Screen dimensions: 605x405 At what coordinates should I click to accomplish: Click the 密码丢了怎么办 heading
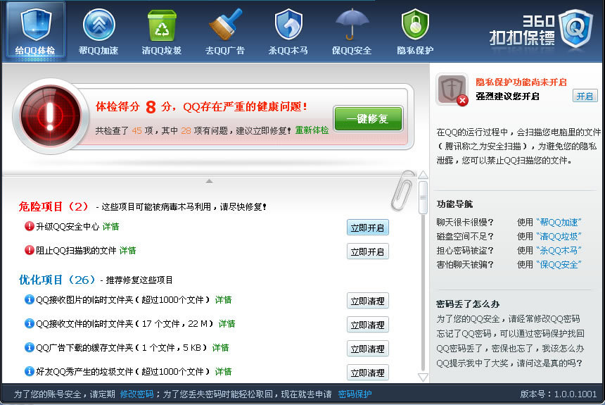click(468, 304)
